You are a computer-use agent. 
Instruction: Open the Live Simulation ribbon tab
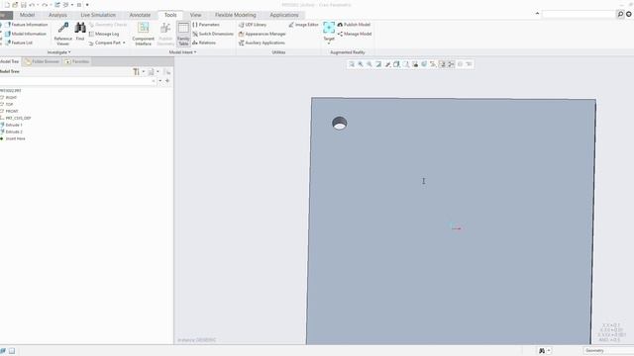(x=98, y=15)
